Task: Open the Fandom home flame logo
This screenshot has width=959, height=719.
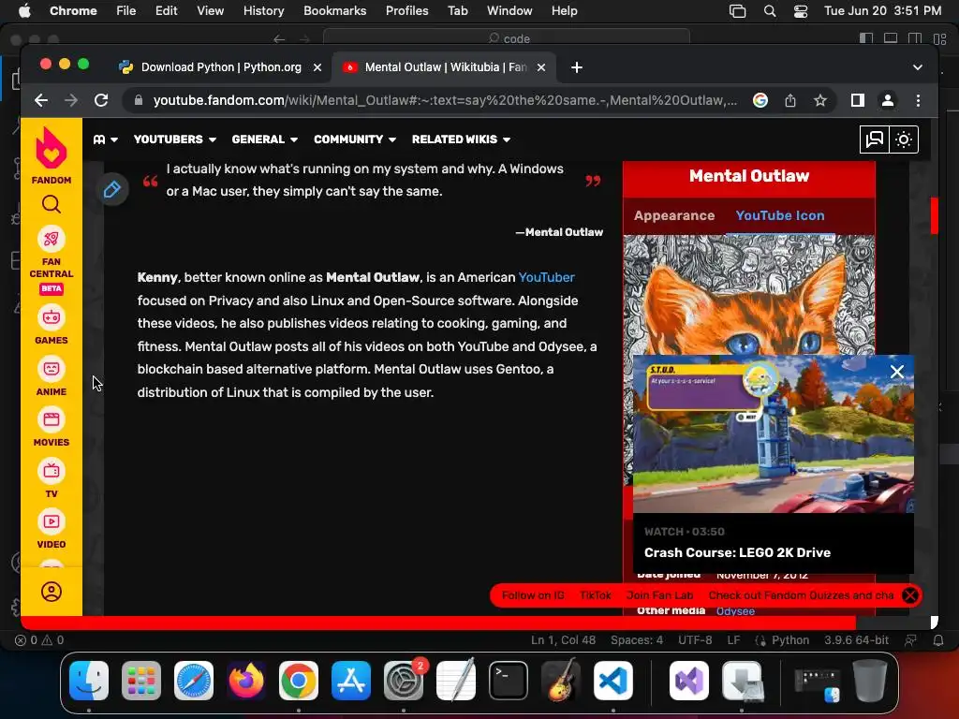Action: coord(52,149)
